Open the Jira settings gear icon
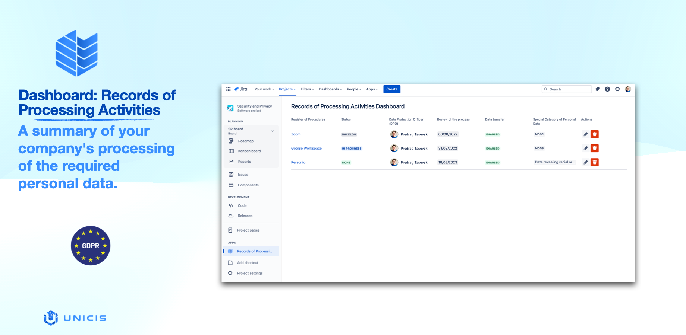The width and height of the screenshot is (686, 335). pos(617,89)
